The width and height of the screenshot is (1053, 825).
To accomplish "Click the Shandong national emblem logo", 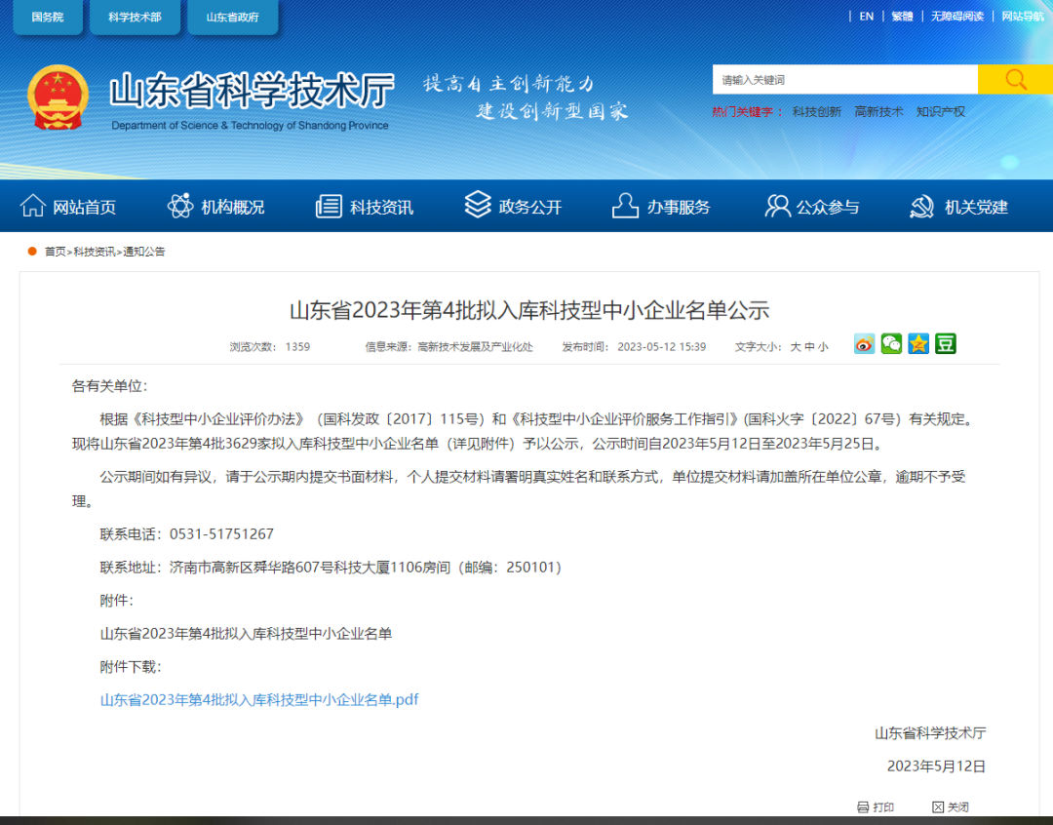I will 57,98.
